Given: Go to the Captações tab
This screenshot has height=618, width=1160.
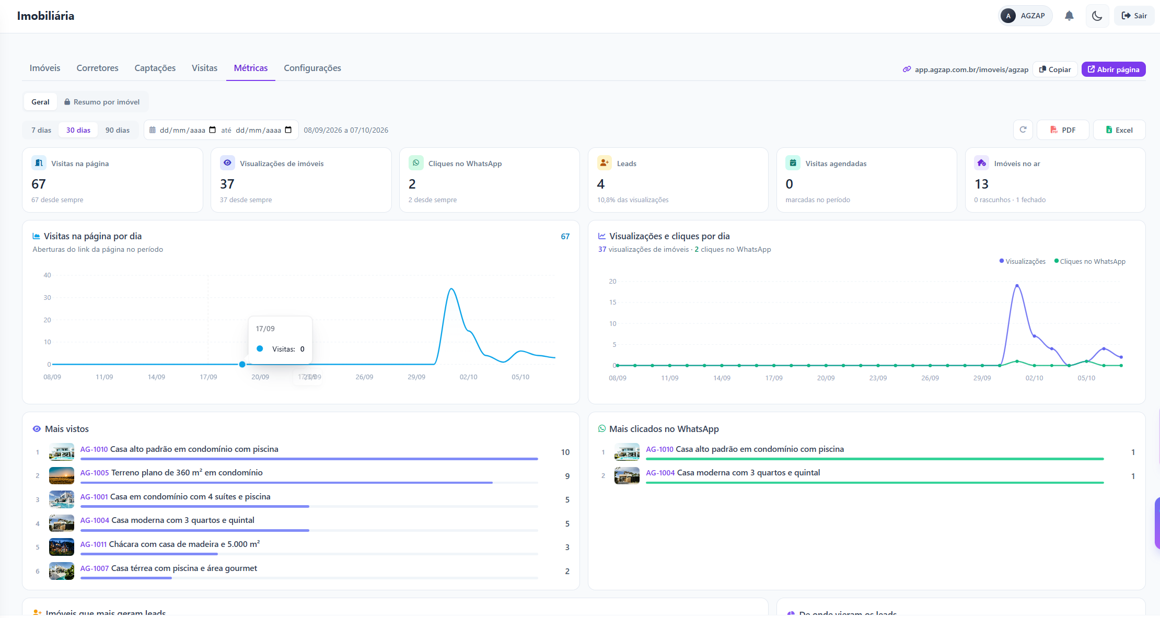Looking at the screenshot, I should pos(155,68).
